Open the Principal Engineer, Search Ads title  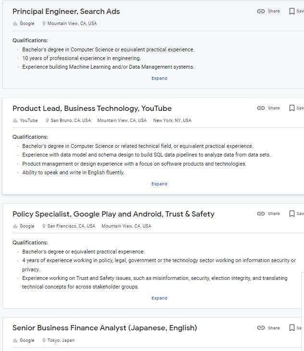coord(66,12)
